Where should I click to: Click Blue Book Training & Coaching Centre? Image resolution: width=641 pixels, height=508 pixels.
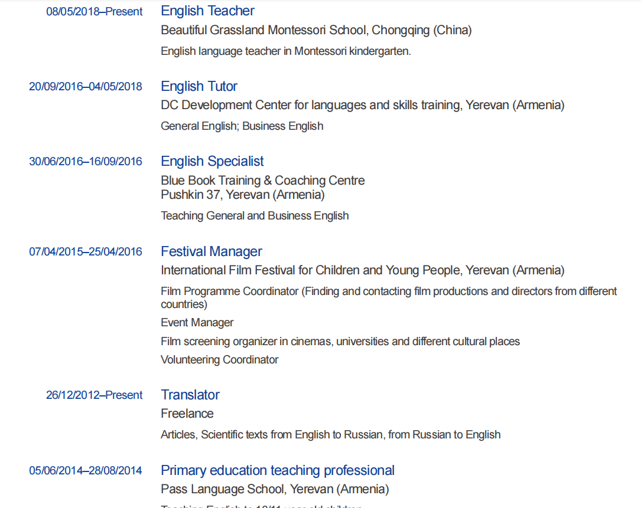263,181
